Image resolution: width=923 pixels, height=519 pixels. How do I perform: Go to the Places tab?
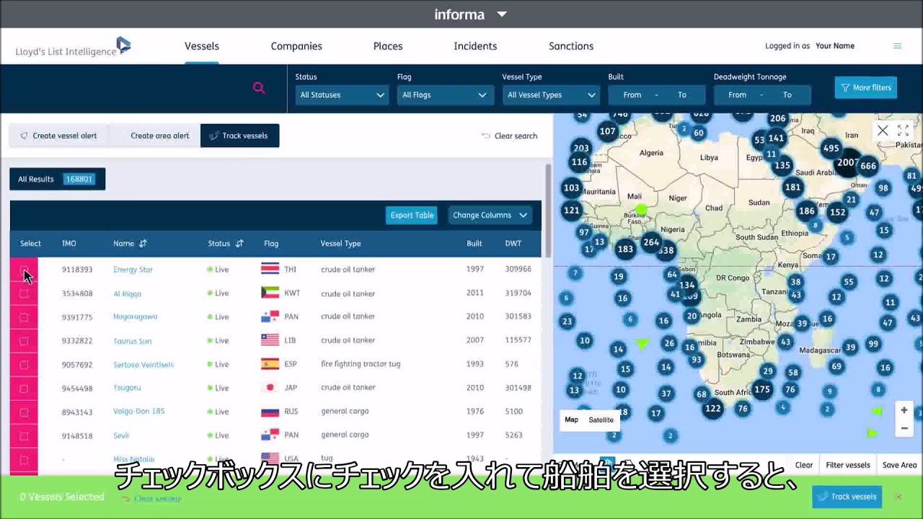click(x=388, y=46)
